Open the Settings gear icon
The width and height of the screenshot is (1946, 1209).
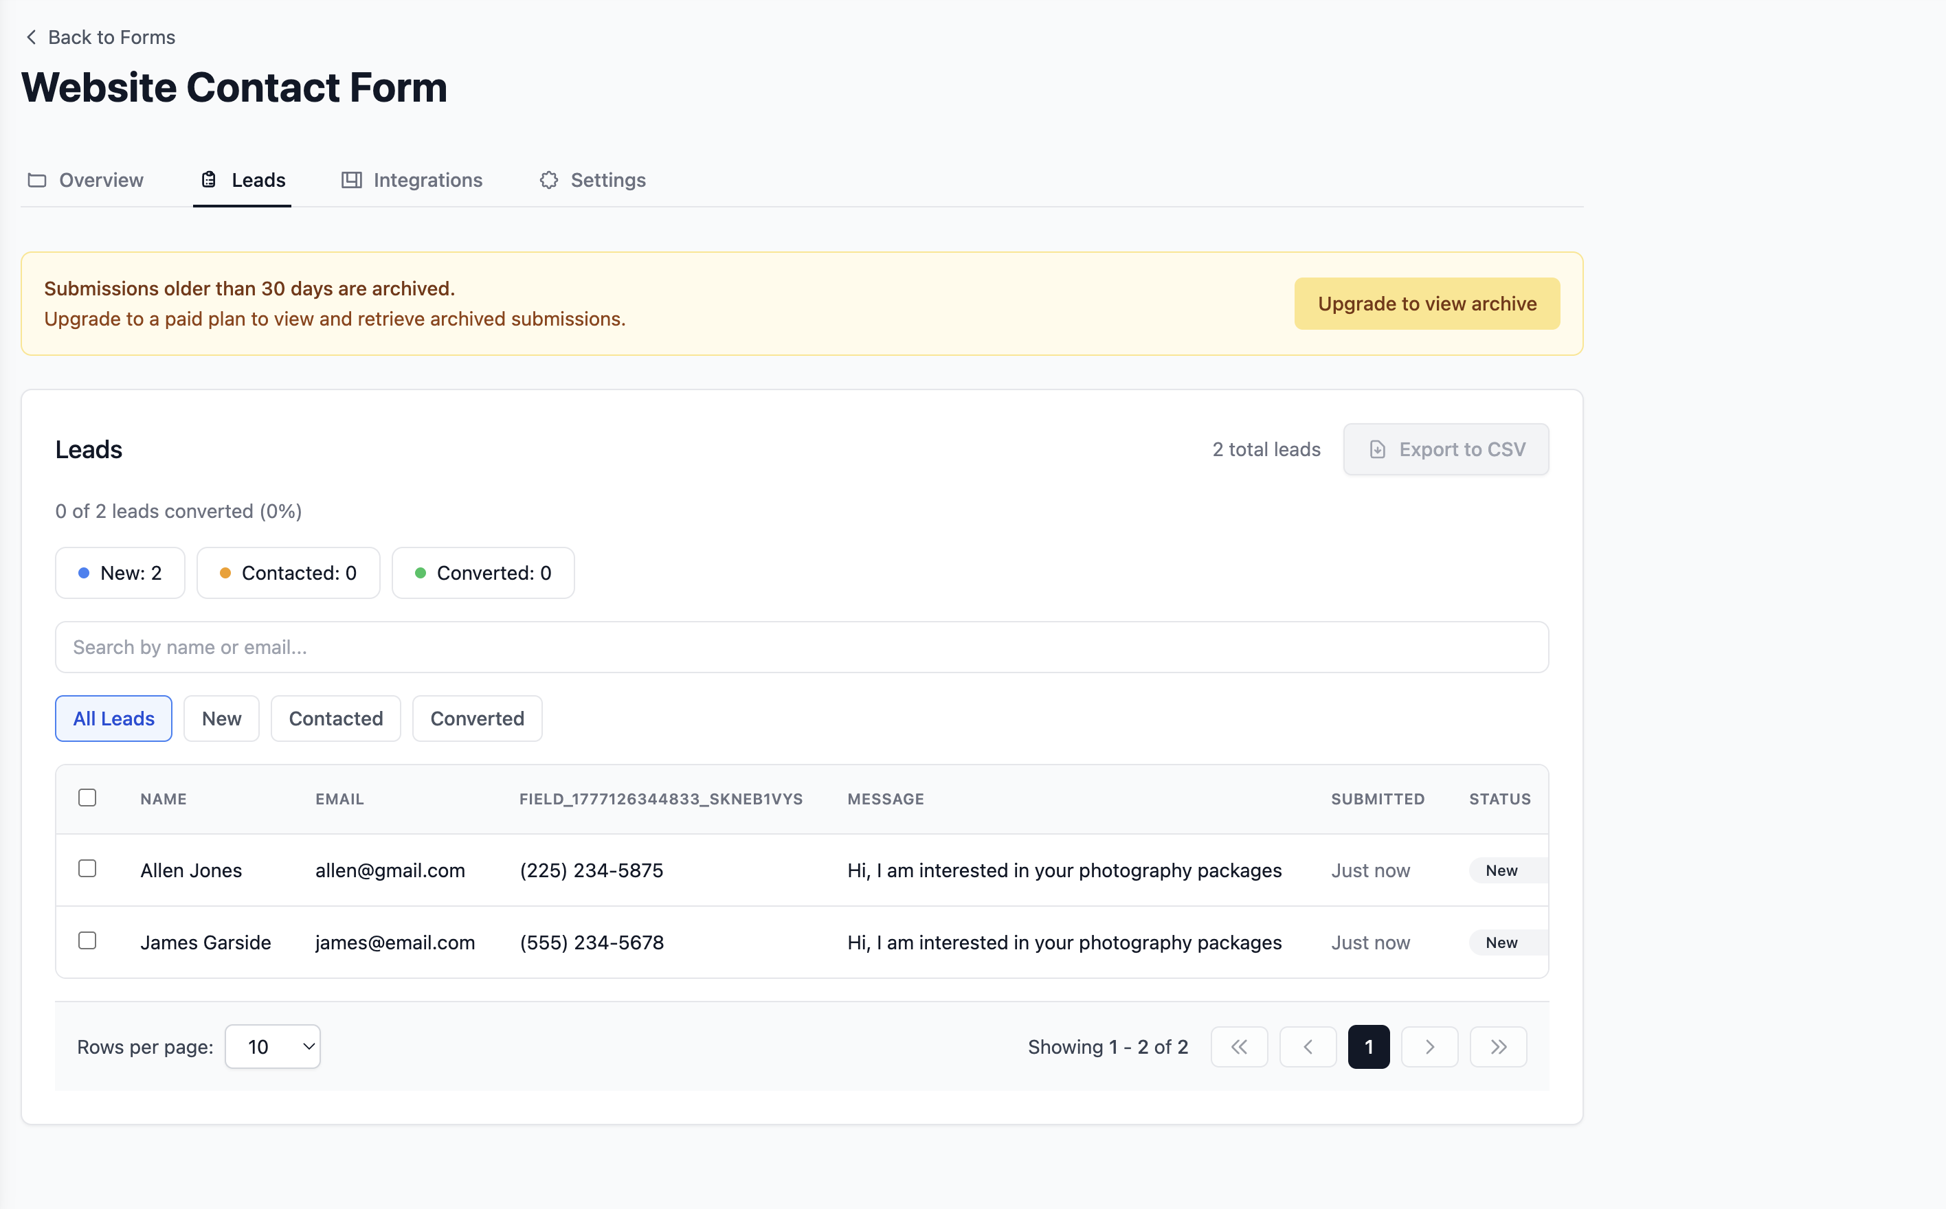548,180
